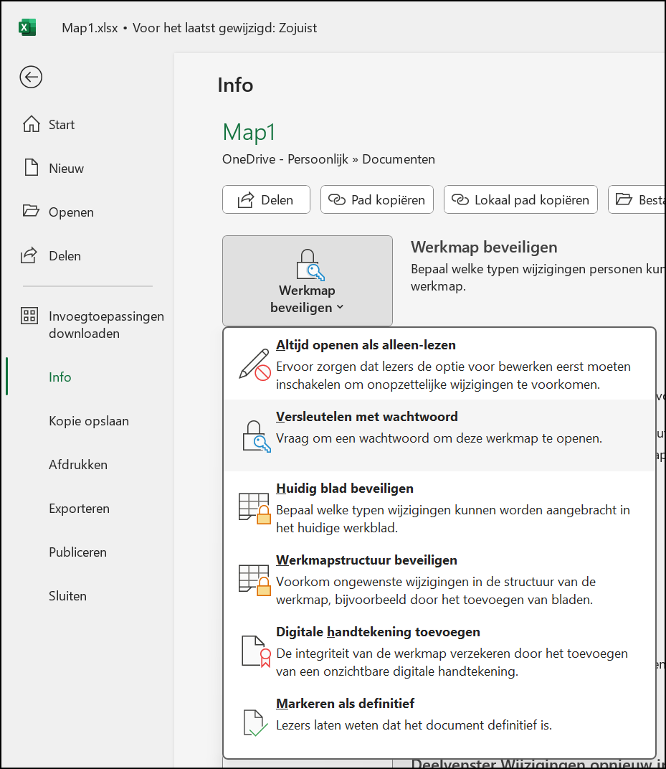666x769 pixels.
Task: Click the lock-and-key icon on Werkmap beveiligen
Action: 310,265
